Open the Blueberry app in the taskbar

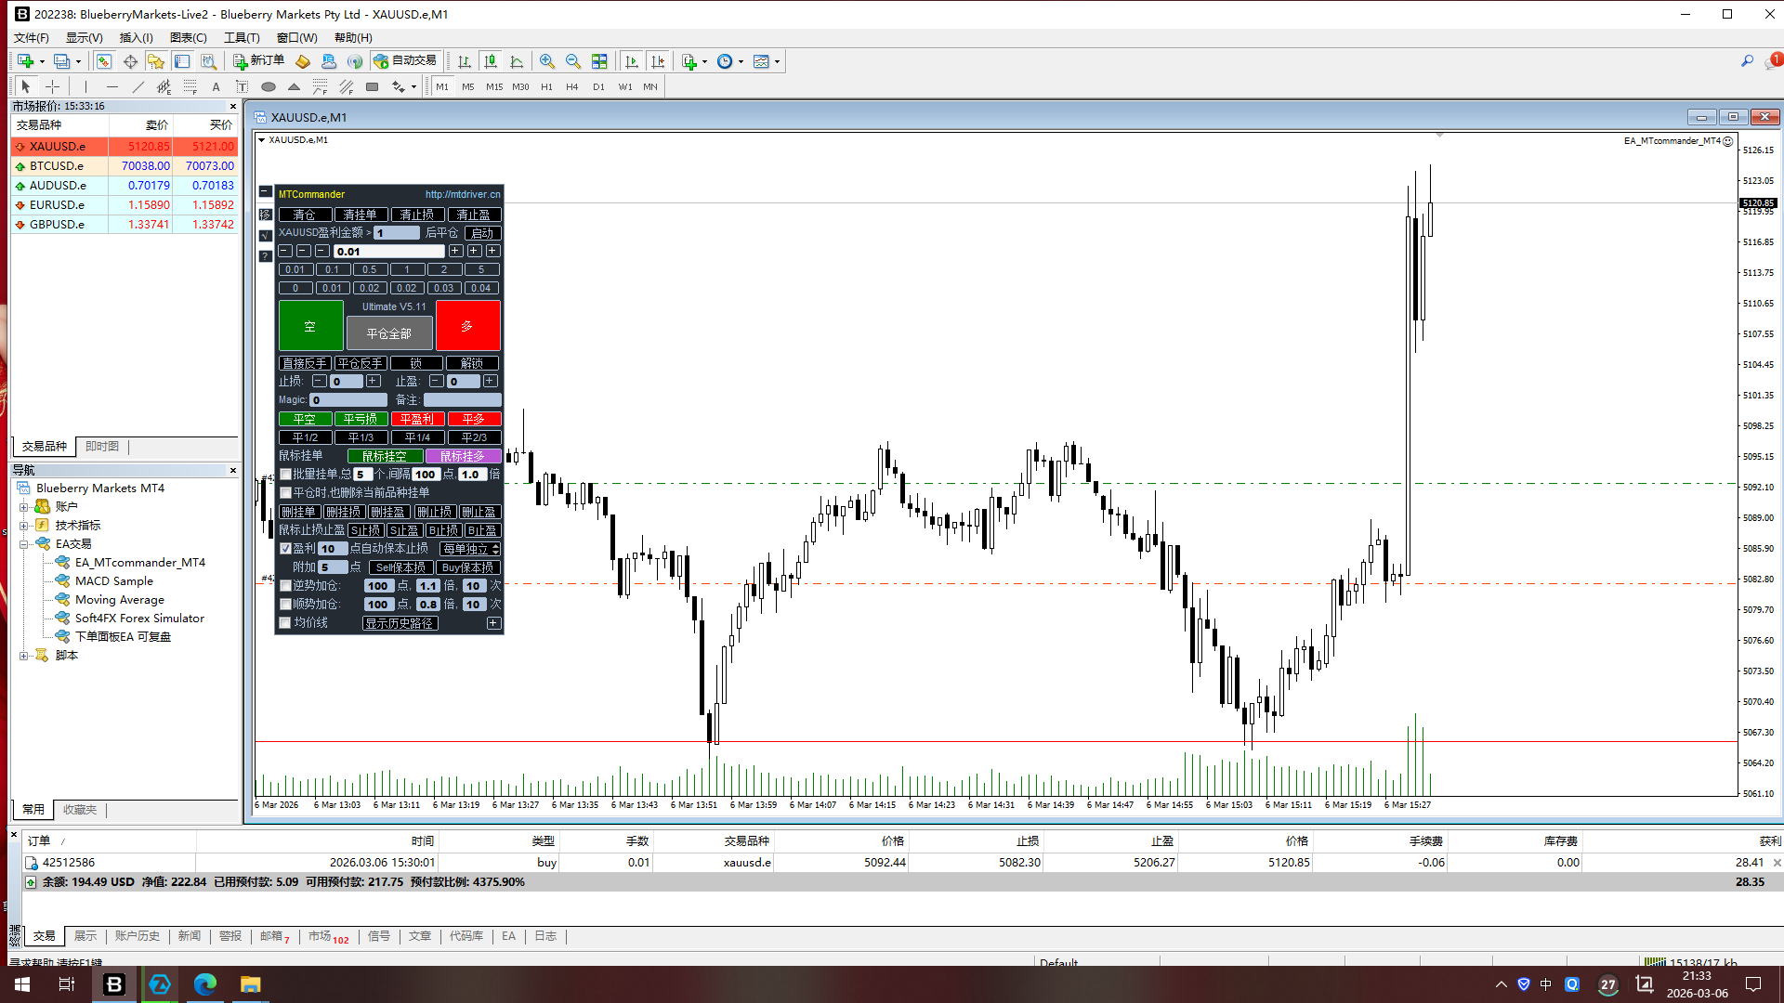(114, 984)
